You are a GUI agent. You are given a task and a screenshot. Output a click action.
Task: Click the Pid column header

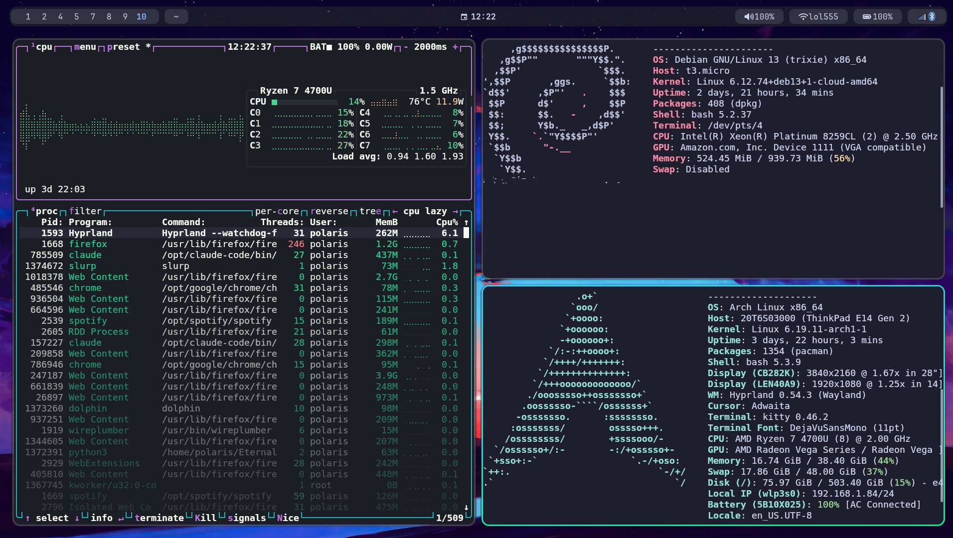click(x=52, y=222)
